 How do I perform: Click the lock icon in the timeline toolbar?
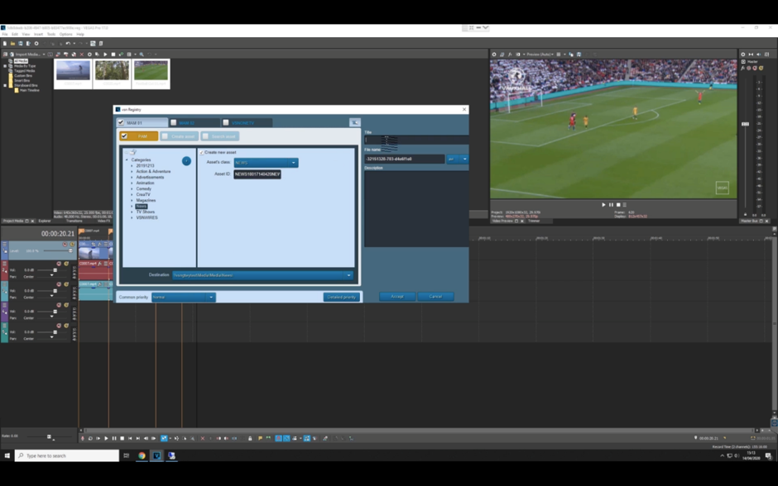pyautogui.click(x=250, y=438)
